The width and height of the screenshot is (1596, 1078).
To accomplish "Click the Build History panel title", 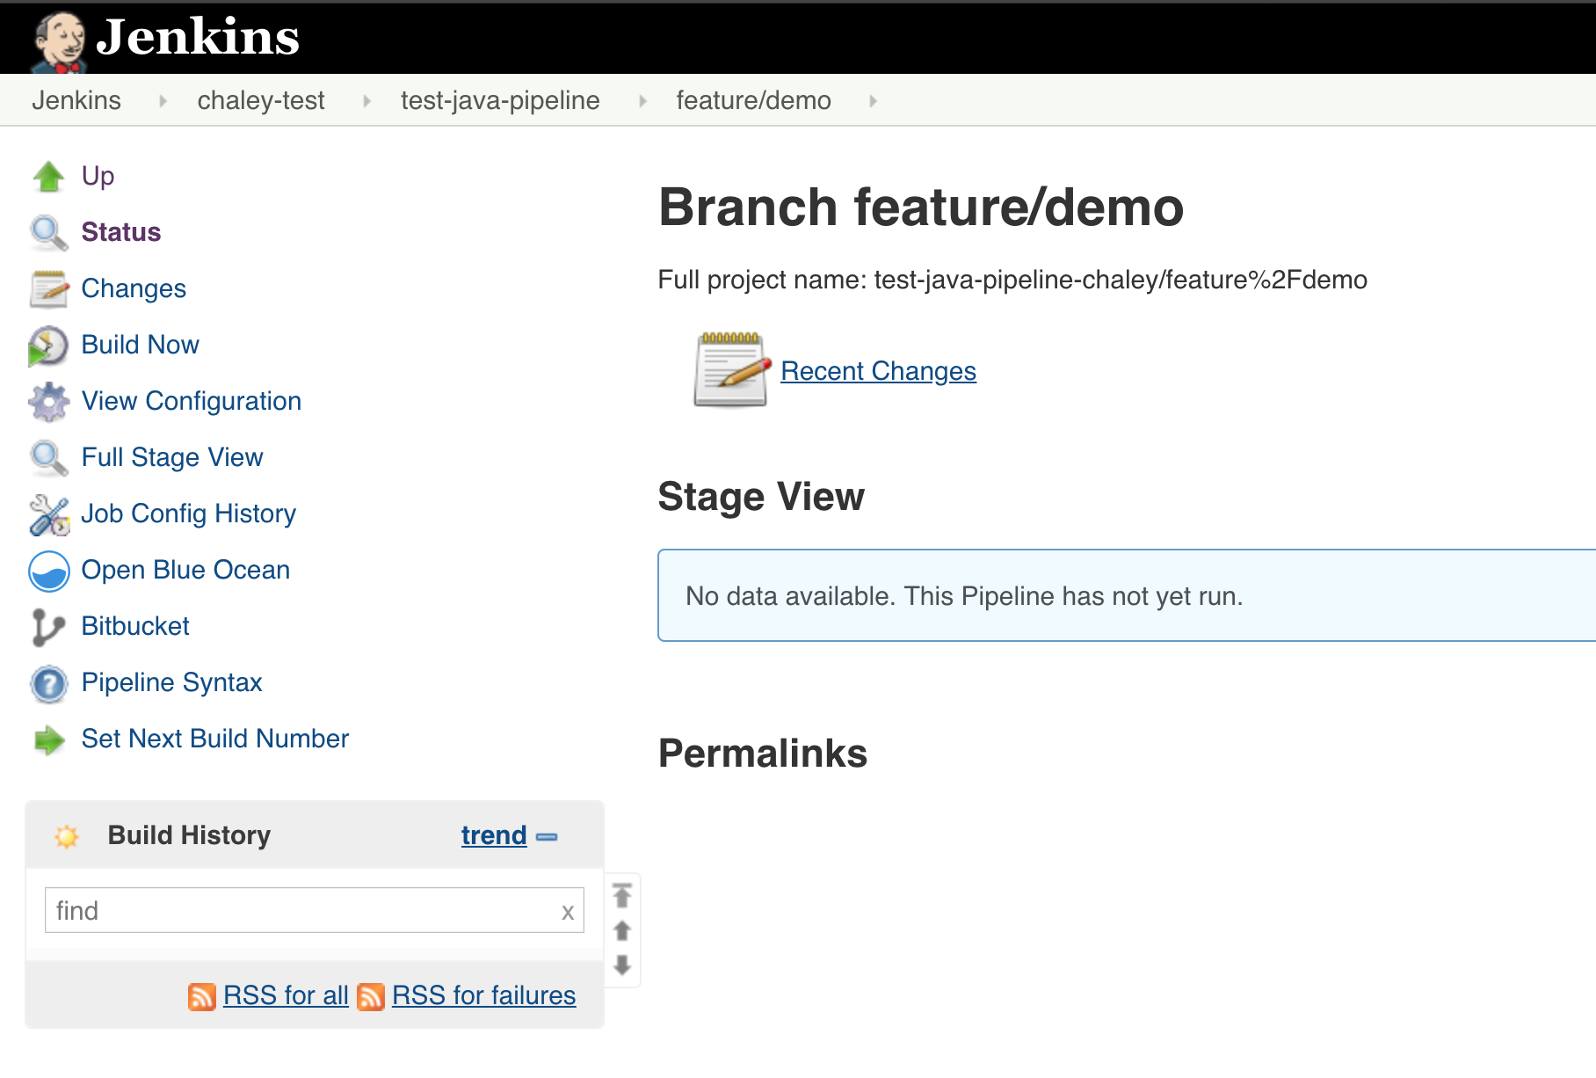I will pyautogui.click(x=189, y=835).
